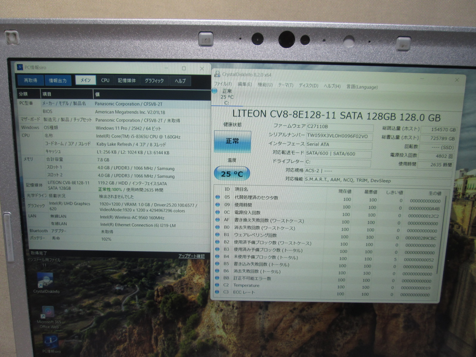The height and width of the screenshot is (357, 476).
Task: Switch to the 記憶媒体 tab in PC情報siro
Action: 127,80
